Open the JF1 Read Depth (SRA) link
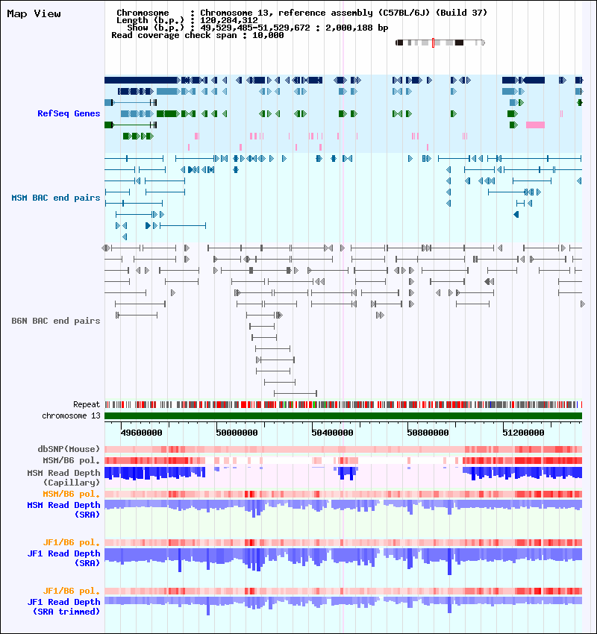Image resolution: width=597 pixels, height=634 pixels. point(63,559)
